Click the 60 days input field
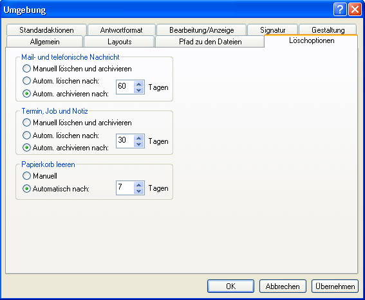 click(125, 87)
